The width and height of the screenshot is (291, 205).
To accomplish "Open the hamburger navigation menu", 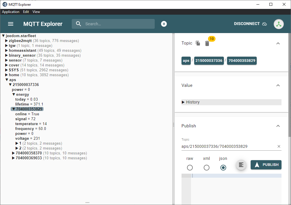I will coord(11,24).
